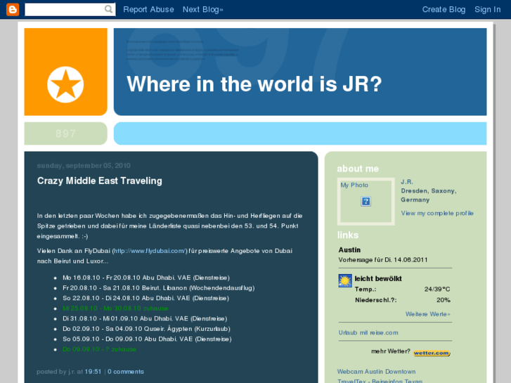Open the Report Abuse link
This screenshot has height=383, width=511.
[x=148, y=9]
